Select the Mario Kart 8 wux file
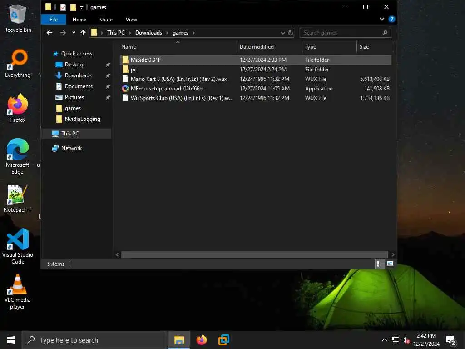 coord(256,79)
